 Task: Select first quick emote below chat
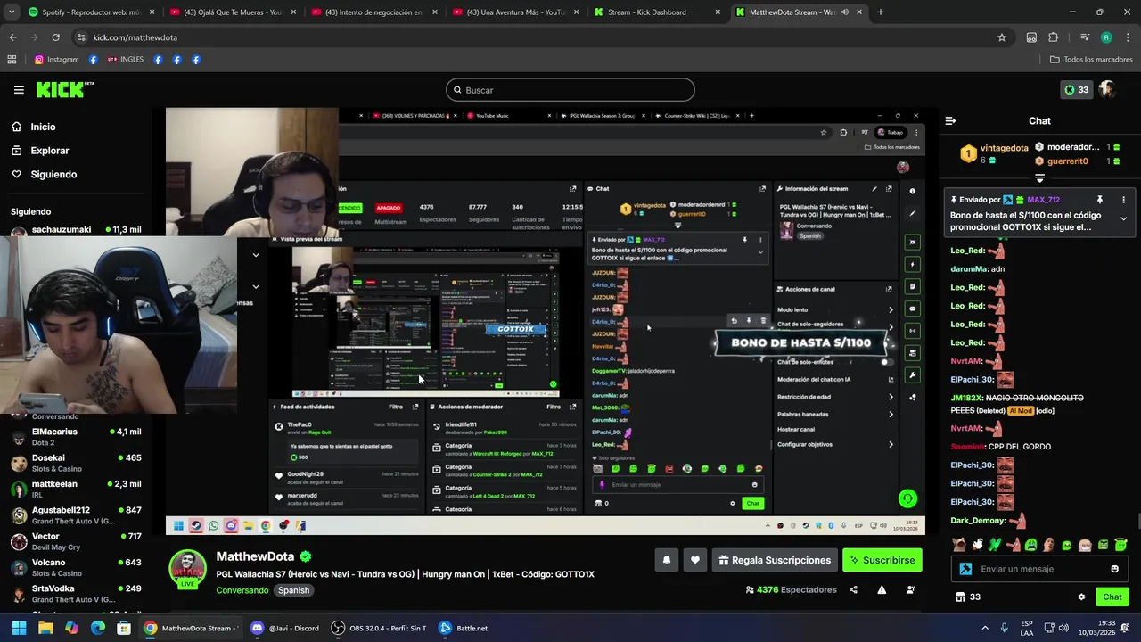[x=959, y=545]
